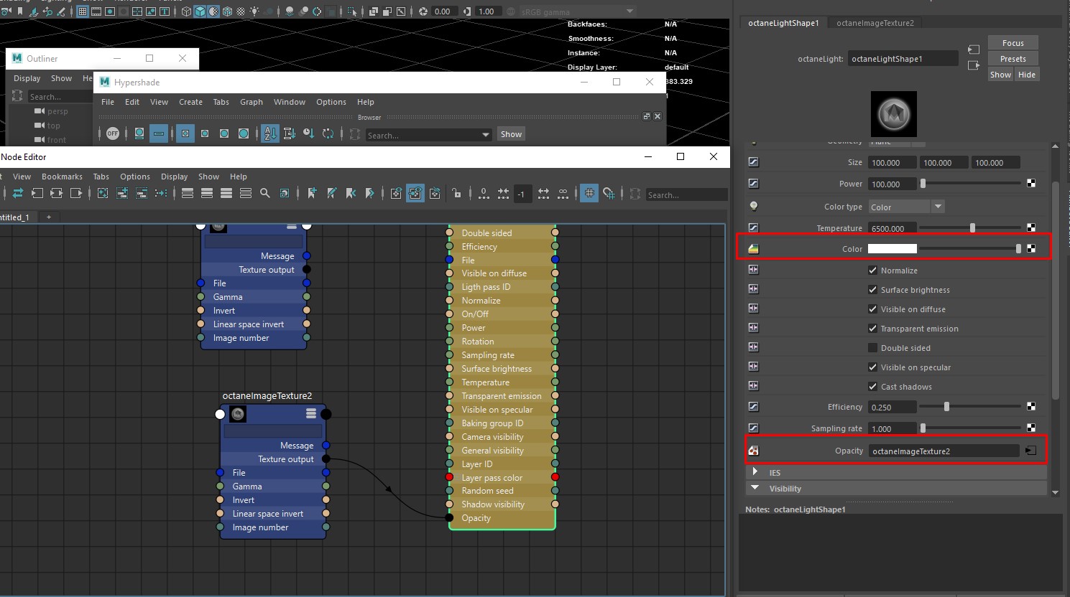Click the Opacity row texture icon
This screenshot has width=1070, height=597.
[x=753, y=451]
